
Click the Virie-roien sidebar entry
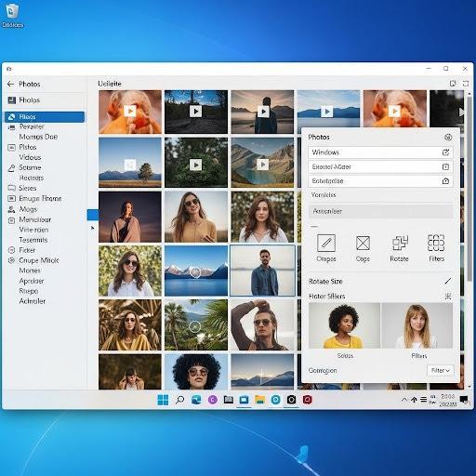[x=33, y=230]
